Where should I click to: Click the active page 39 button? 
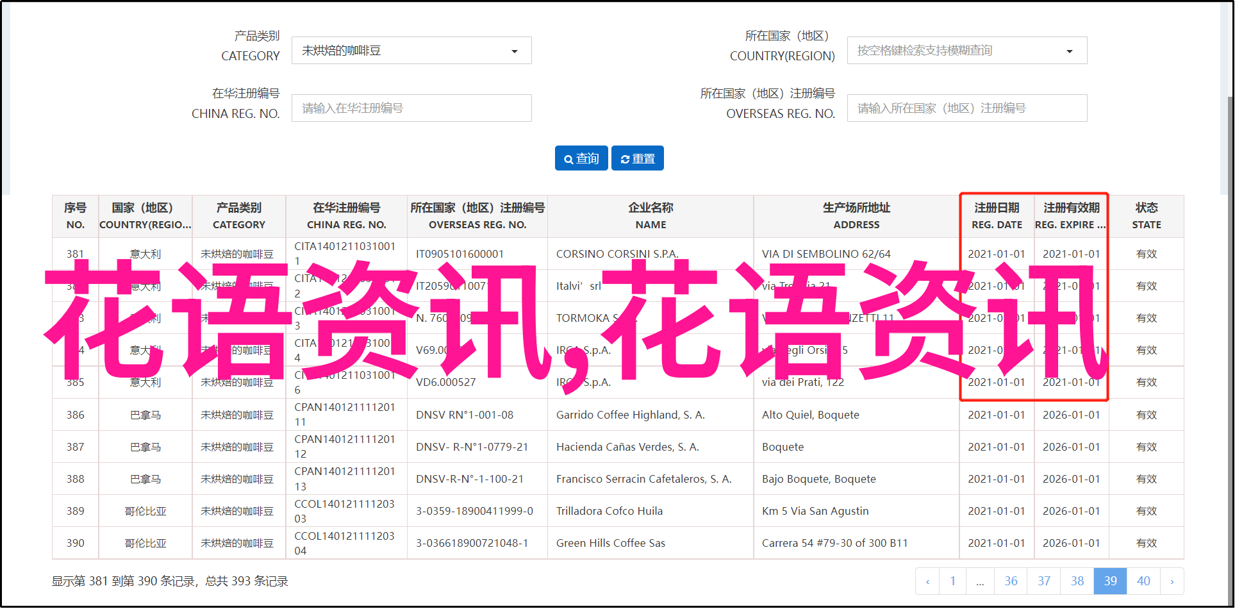click(1110, 581)
